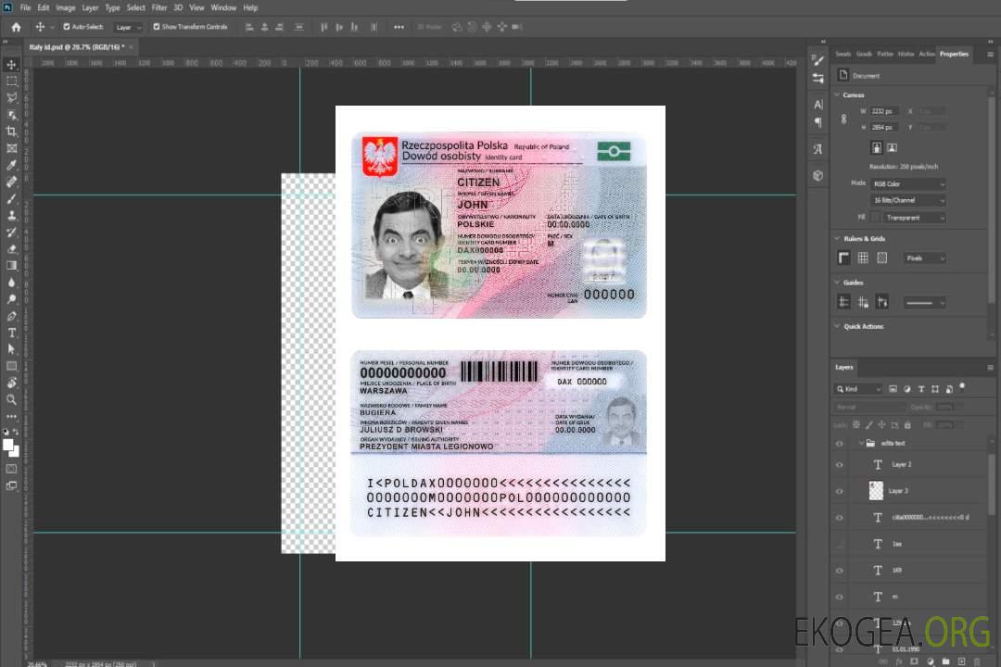Screen dimensions: 1001x667
Task: Filter layers by type layers icon
Action: [x=921, y=389]
